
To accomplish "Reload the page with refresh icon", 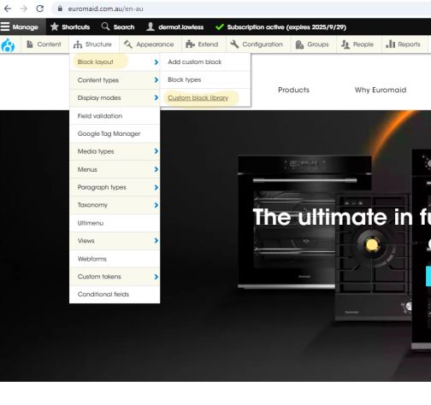I will pyautogui.click(x=40, y=9).
